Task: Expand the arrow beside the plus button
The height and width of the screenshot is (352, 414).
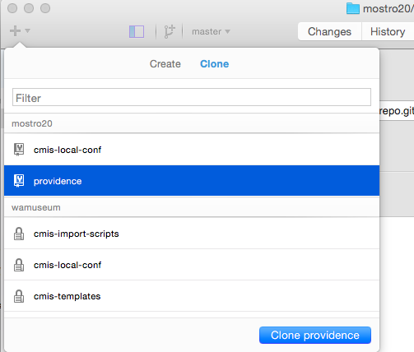Action: (x=27, y=30)
